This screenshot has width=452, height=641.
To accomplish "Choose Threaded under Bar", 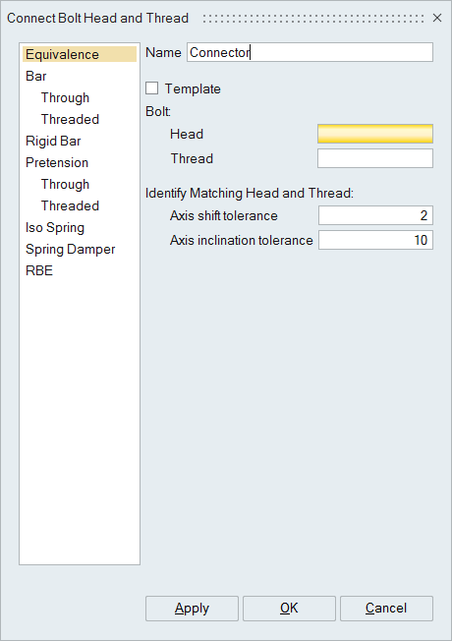I will tap(70, 119).
